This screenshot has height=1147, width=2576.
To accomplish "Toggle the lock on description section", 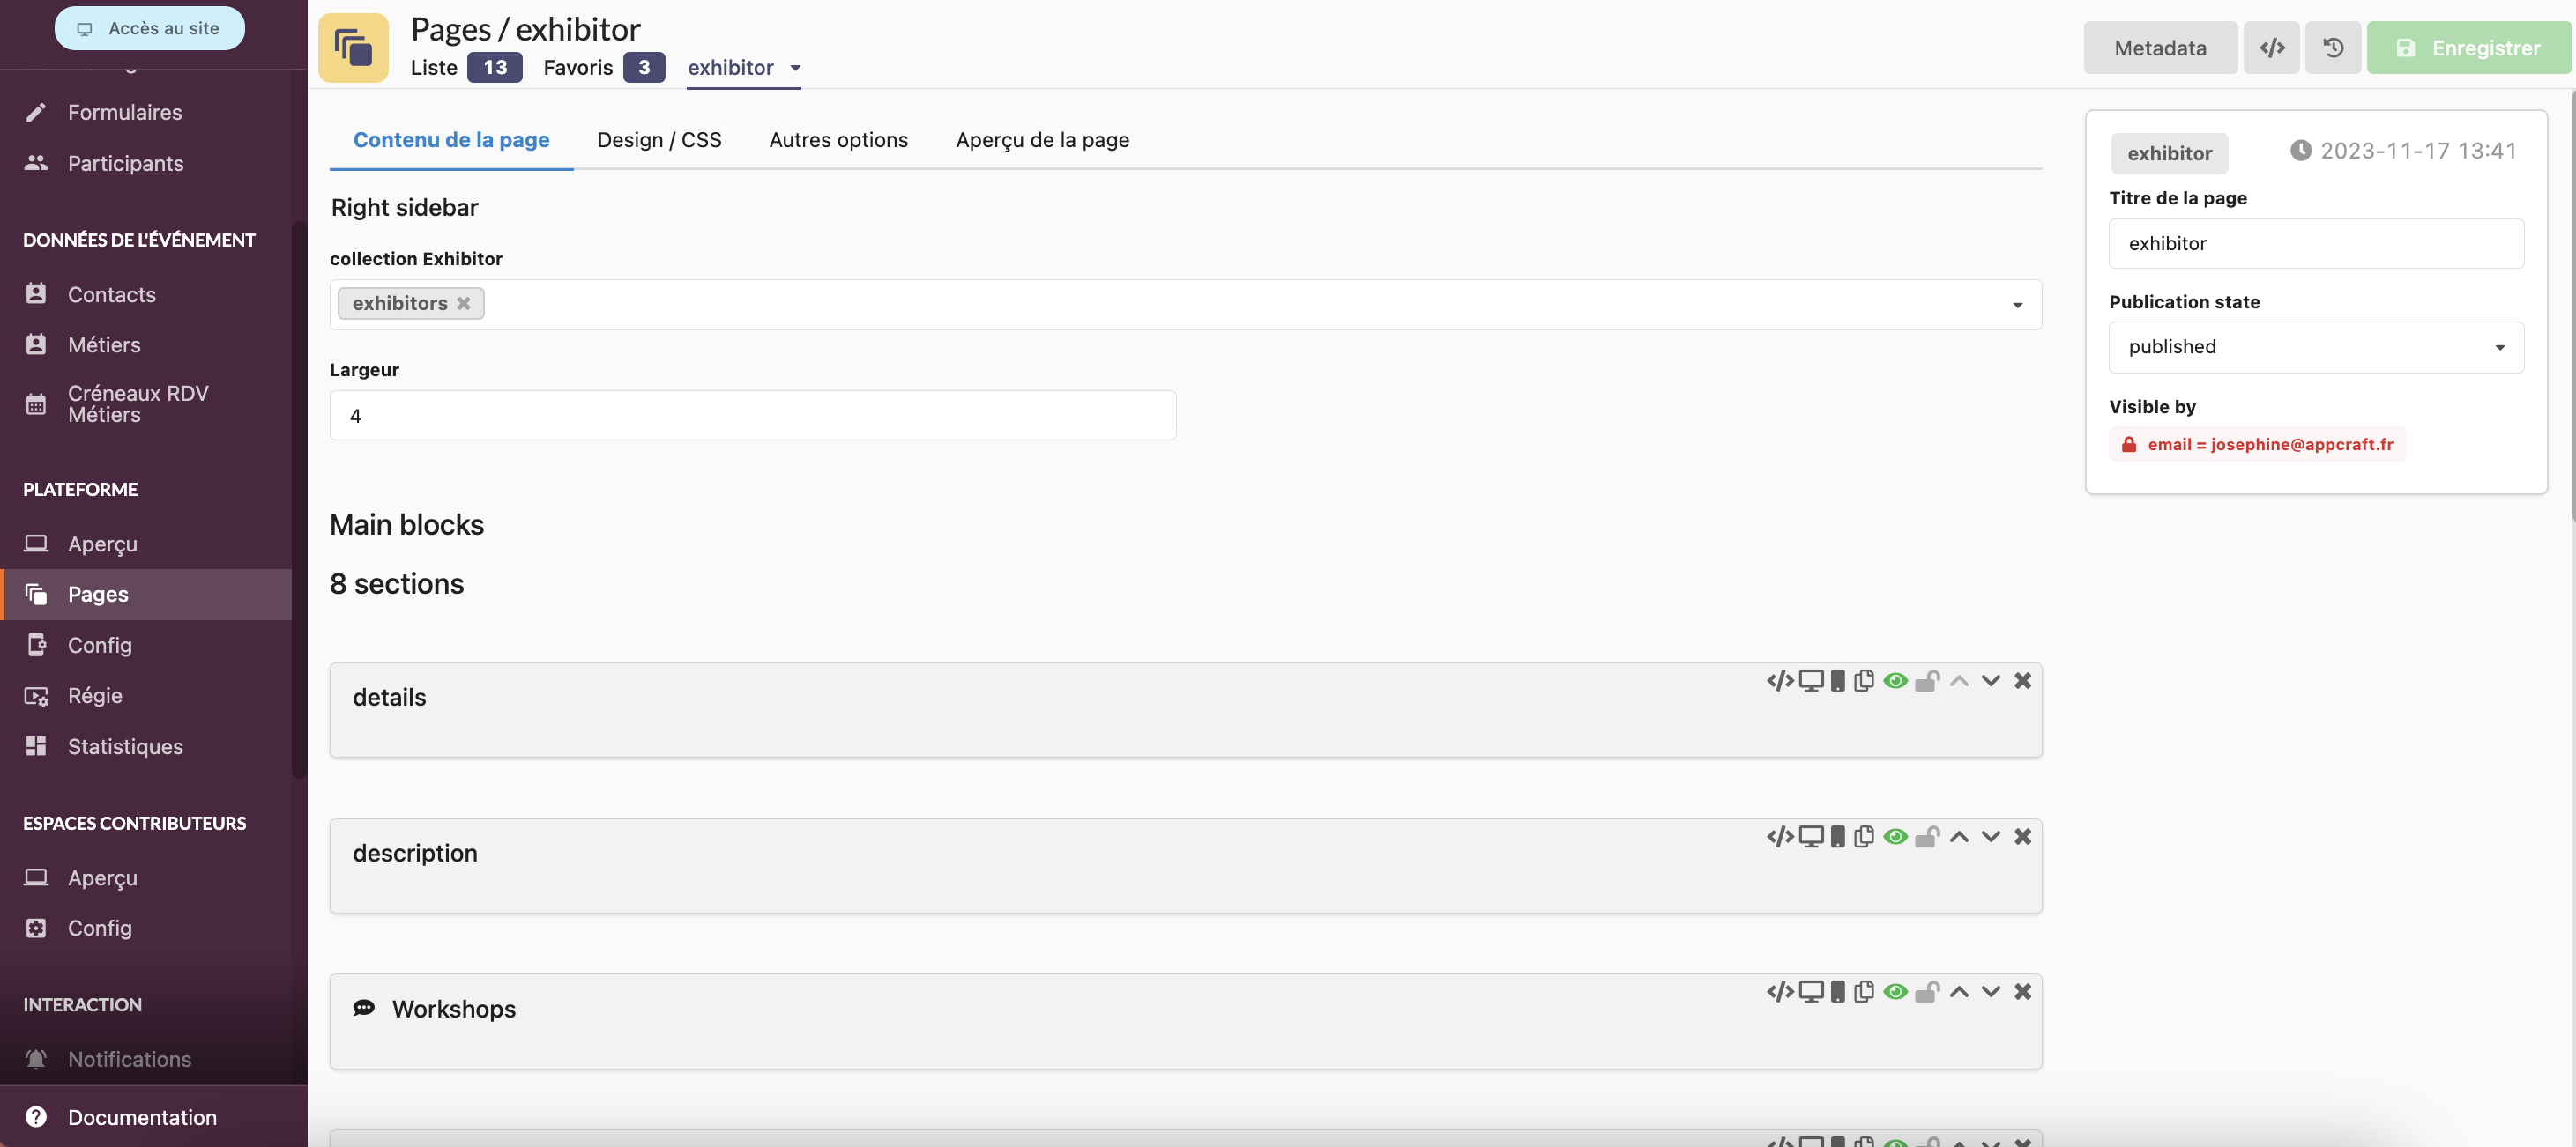I will click(1926, 836).
